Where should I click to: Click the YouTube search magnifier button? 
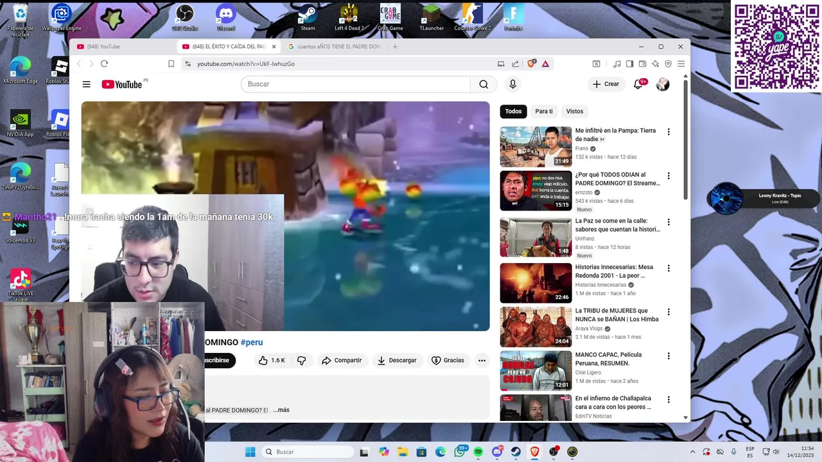484,84
